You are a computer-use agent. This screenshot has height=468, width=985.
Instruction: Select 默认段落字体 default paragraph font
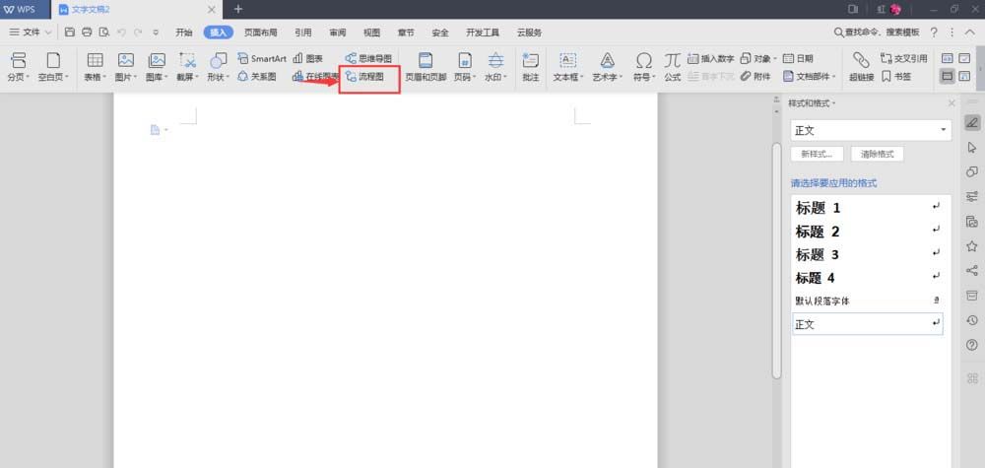pos(868,301)
